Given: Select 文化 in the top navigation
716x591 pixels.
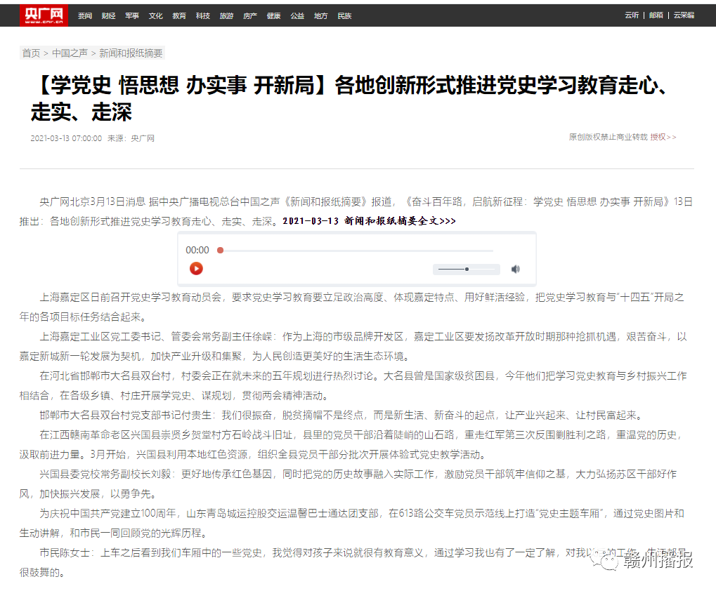Looking at the screenshot, I should [x=155, y=15].
